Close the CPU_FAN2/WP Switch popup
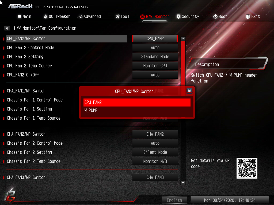 click(x=189, y=91)
